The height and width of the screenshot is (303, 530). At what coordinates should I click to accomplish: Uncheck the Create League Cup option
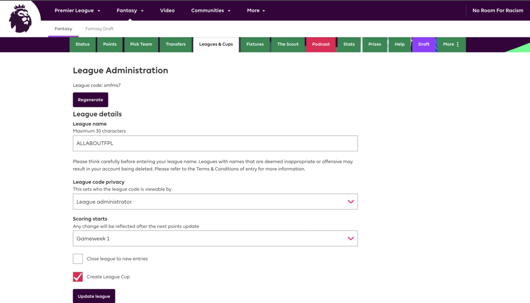point(78,277)
